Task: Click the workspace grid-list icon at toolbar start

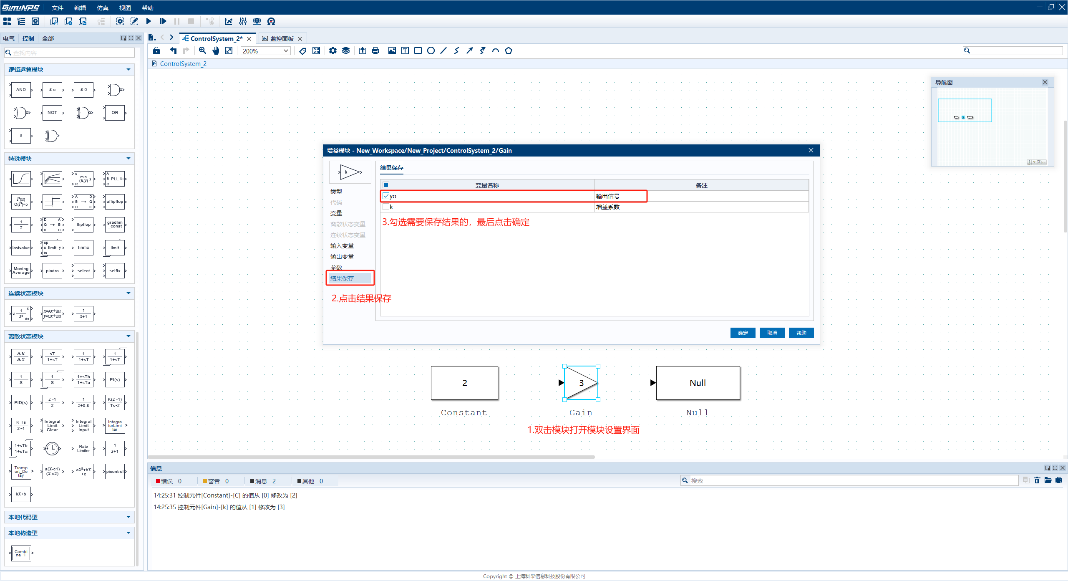Action: tap(7, 21)
